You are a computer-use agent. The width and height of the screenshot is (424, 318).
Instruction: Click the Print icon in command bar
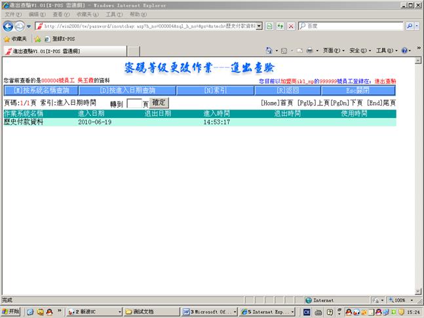coord(309,50)
